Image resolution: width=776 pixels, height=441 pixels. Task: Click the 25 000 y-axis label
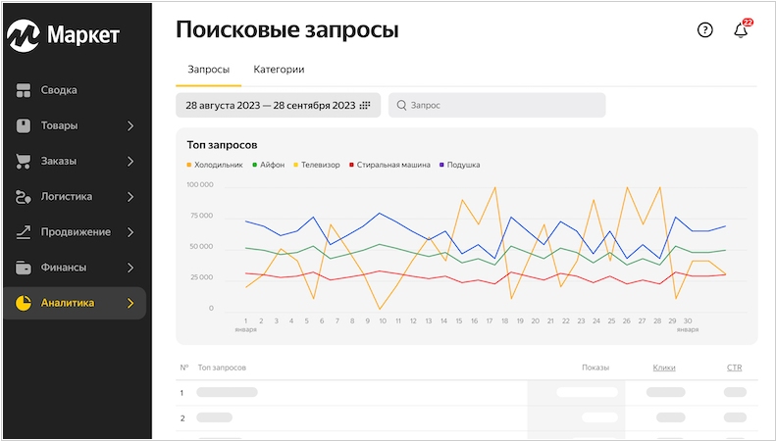coord(201,277)
